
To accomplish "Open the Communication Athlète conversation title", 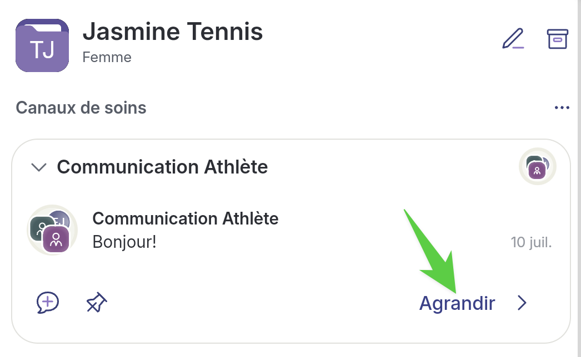I will (x=185, y=218).
